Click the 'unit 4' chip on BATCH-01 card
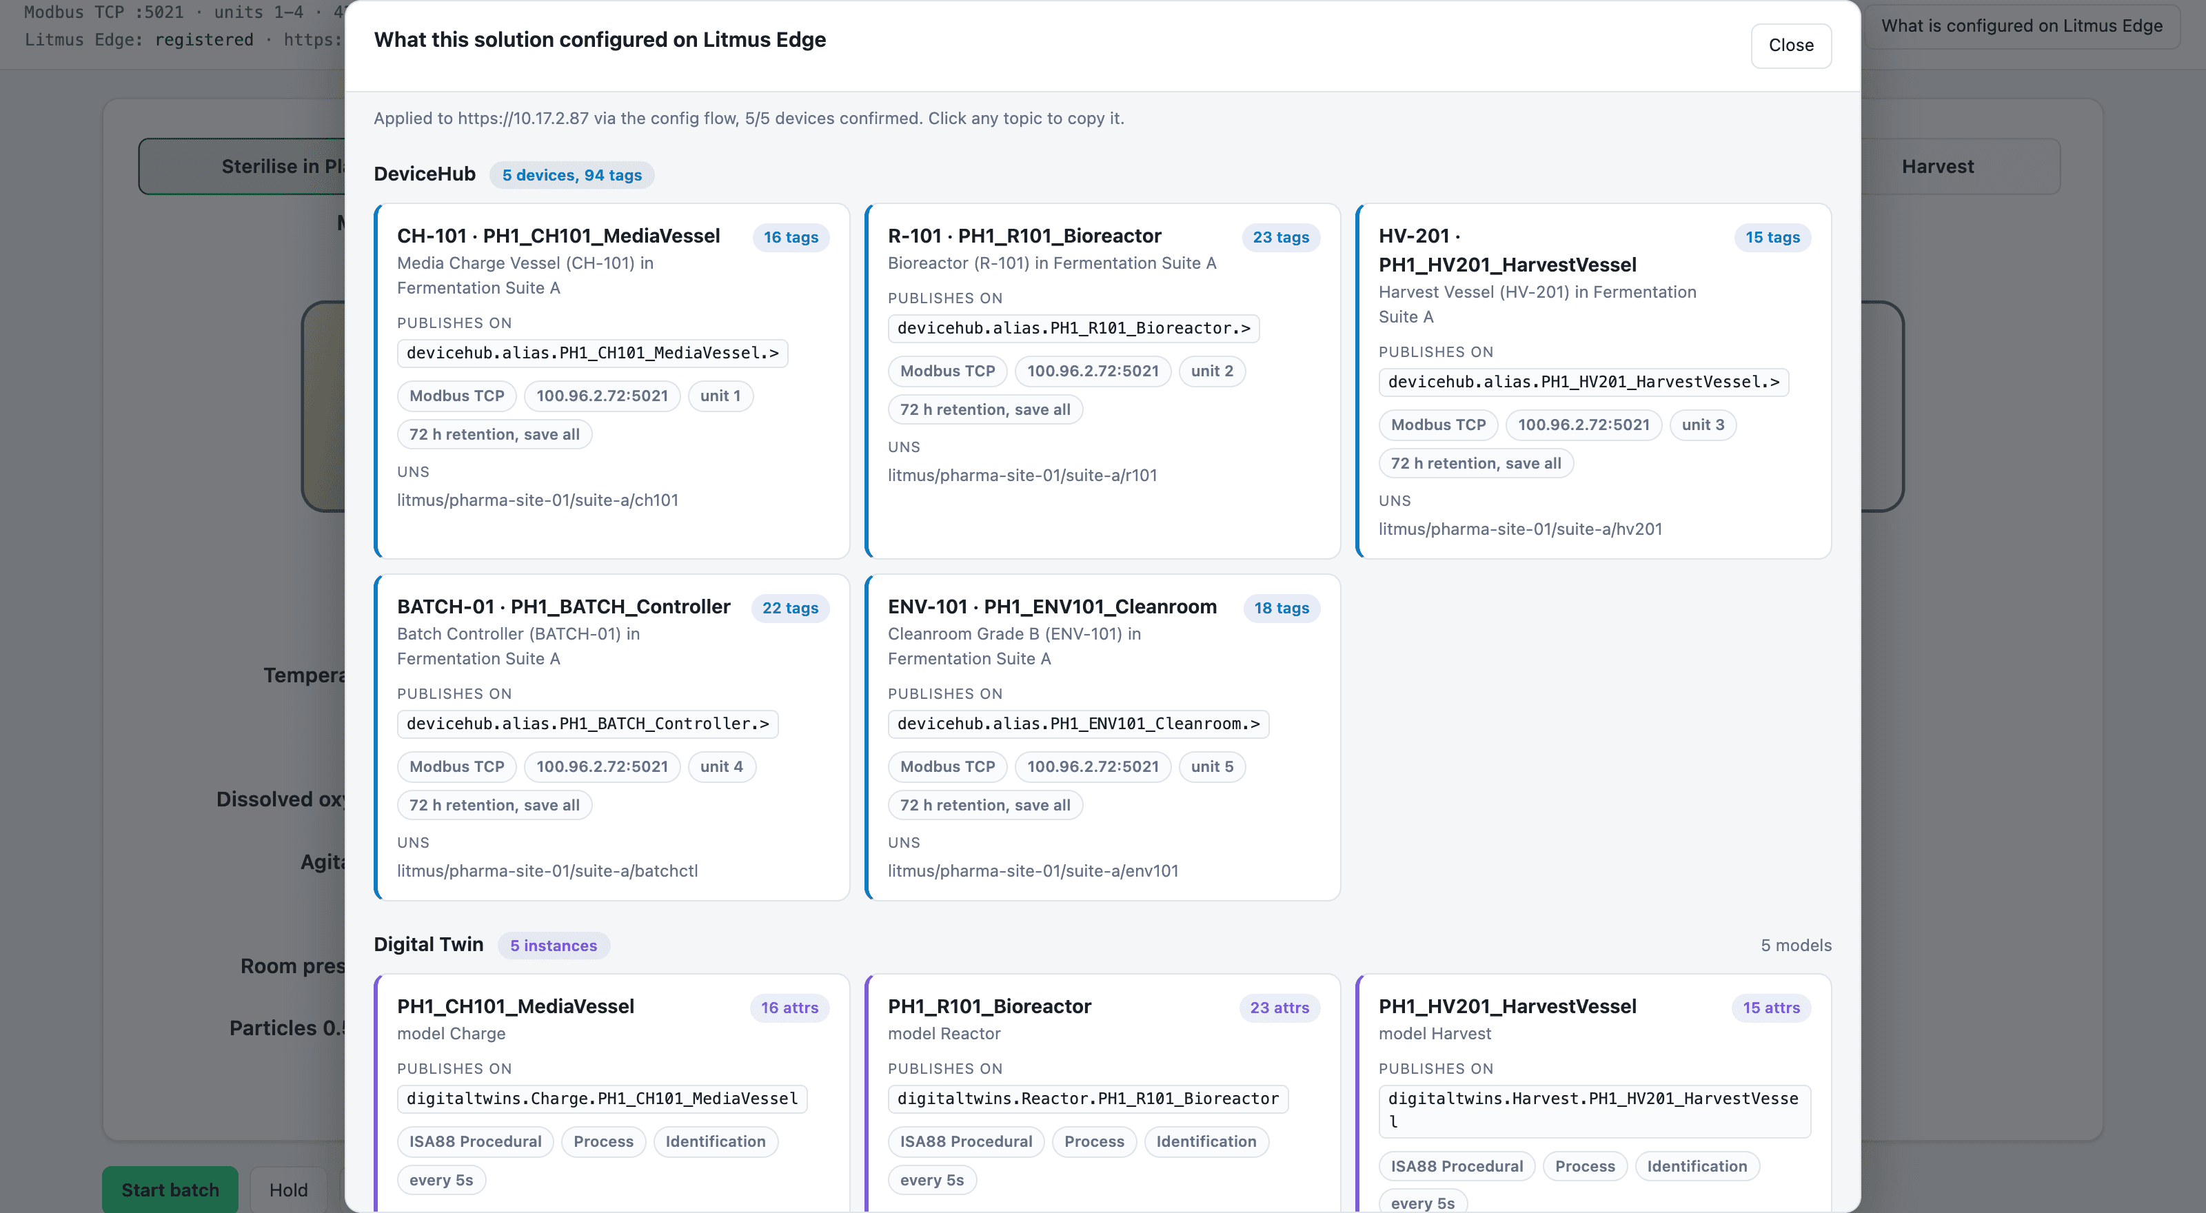This screenshot has width=2206, height=1213. [x=721, y=766]
